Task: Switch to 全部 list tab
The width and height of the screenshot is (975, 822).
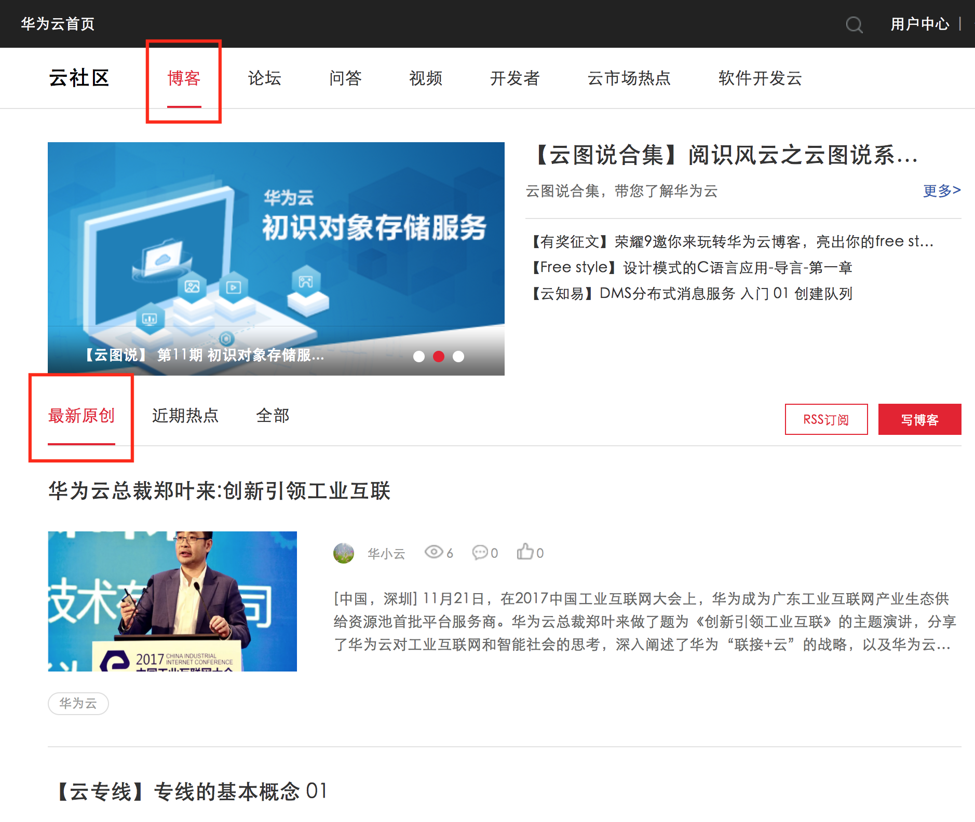Action: pos(273,416)
